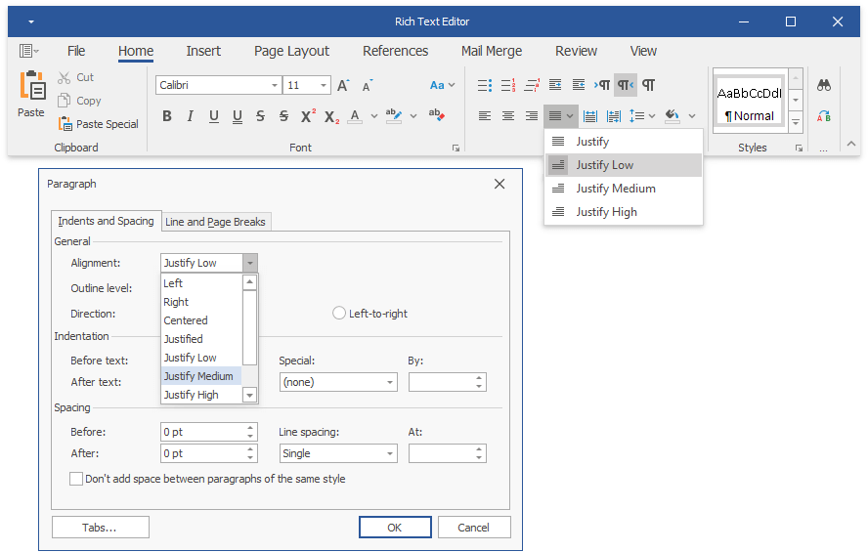Open the Page Layout ribbon tab
This screenshot has width=868, height=552.
pyautogui.click(x=291, y=51)
